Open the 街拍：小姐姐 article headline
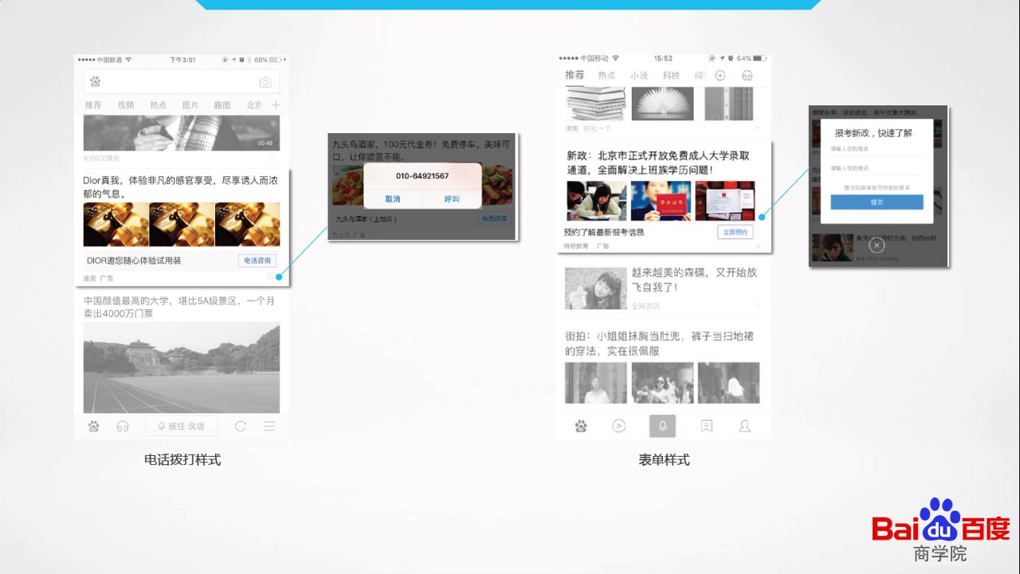Viewport: 1020px width, 574px height. coord(659,344)
